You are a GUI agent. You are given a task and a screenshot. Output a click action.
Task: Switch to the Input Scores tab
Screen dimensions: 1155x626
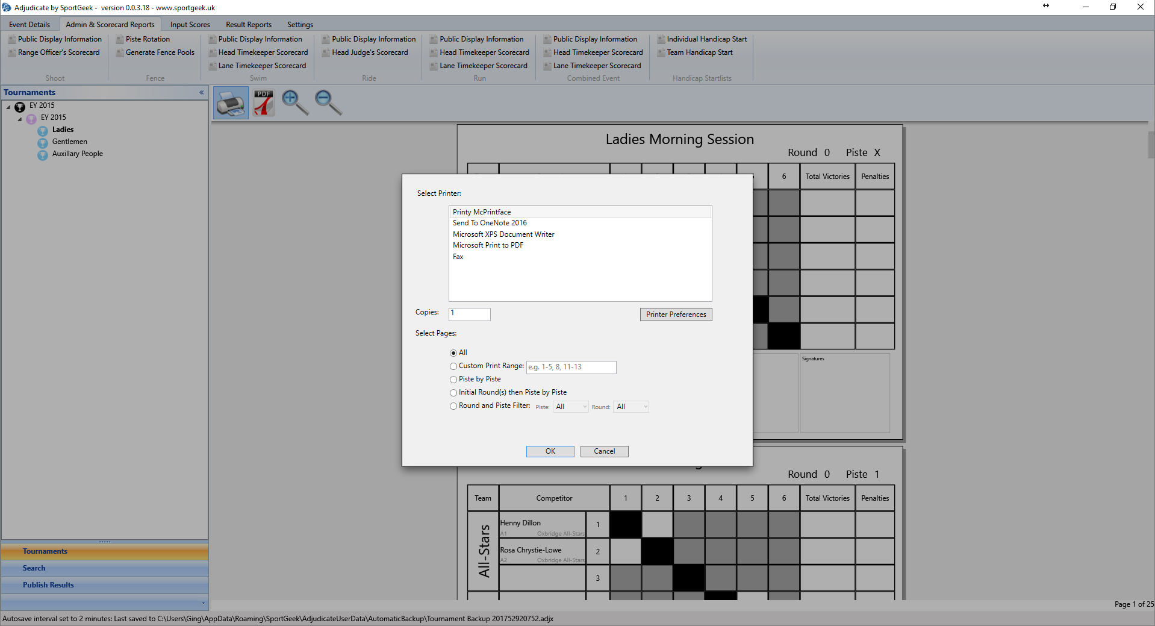point(190,25)
